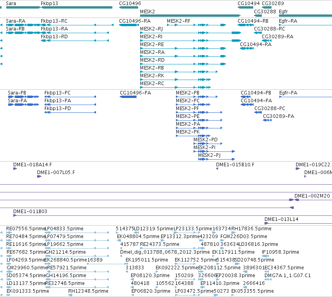Viewport: 332px width, 297px height.
Task: Click the CG30288 gene label
Action: (x=265, y=12)
